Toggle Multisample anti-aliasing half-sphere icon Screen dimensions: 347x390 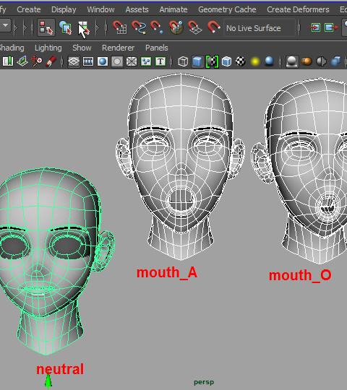coord(322,61)
